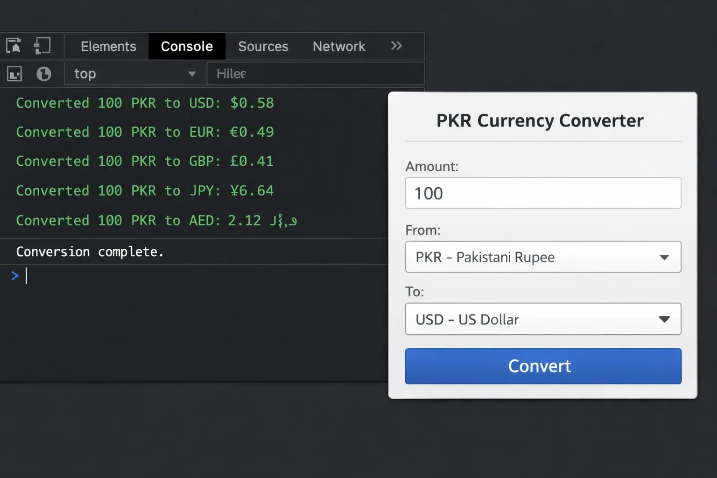
Task: Go to the Network tab
Action: (339, 46)
